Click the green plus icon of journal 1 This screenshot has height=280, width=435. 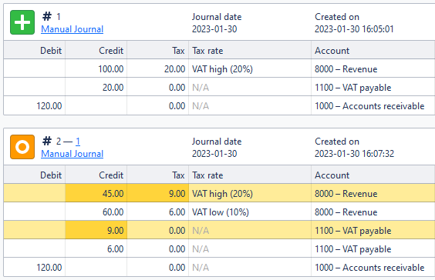(22, 22)
